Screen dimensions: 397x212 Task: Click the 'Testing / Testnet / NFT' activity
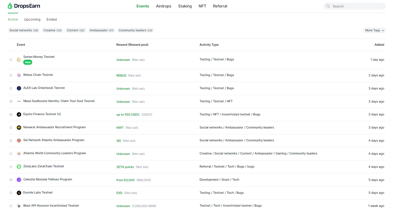click(x=216, y=101)
